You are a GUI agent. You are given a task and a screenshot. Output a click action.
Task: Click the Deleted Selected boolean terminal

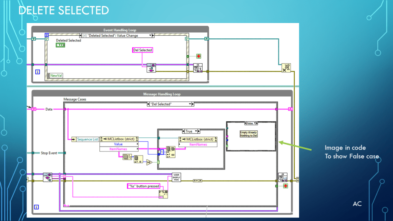coord(61,45)
